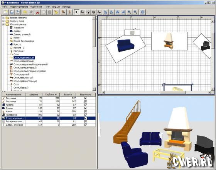Click the plan vertical scrollbar thumb

pyautogui.click(x=213, y=41)
